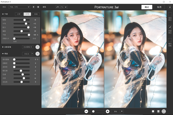The image size is (173, 115).
Task: Click the redo arrow icon
Action: click(62, 7)
